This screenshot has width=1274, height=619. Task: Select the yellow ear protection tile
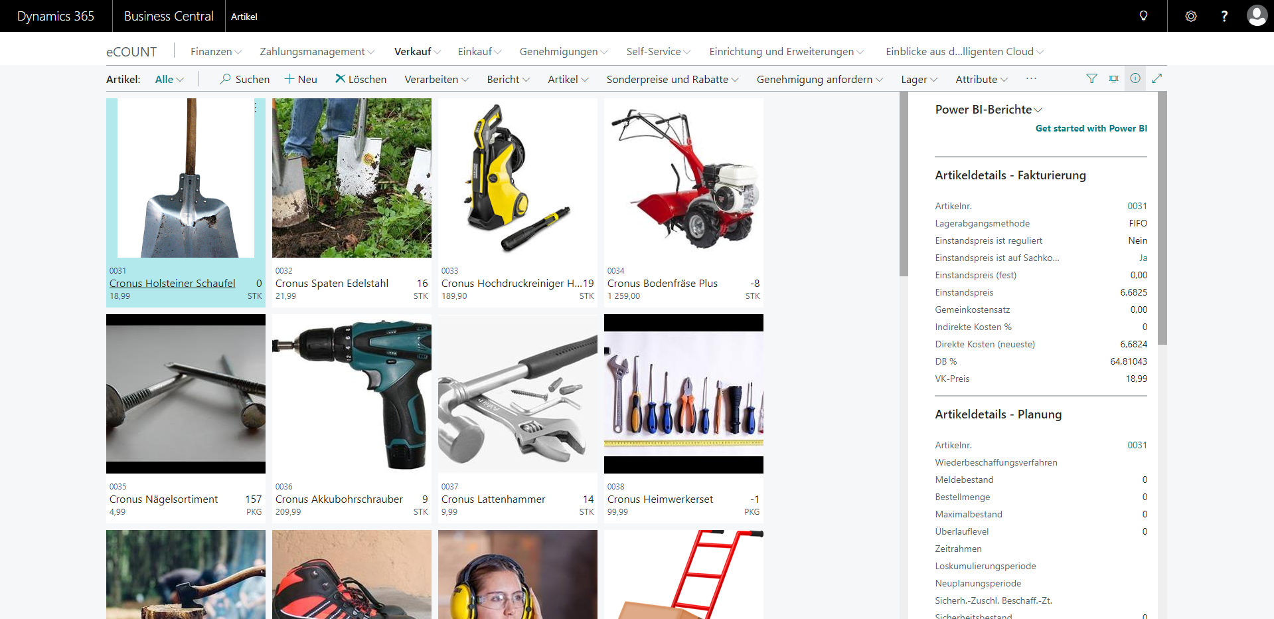pyautogui.click(x=518, y=575)
